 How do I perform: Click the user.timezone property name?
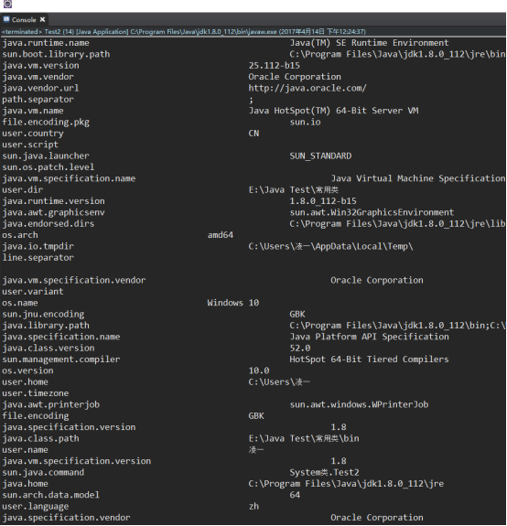[x=36, y=393]
